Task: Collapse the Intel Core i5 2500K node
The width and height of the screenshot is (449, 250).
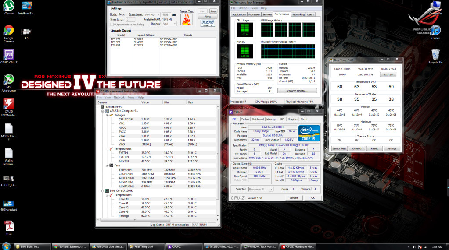Action: click(103, 191)
